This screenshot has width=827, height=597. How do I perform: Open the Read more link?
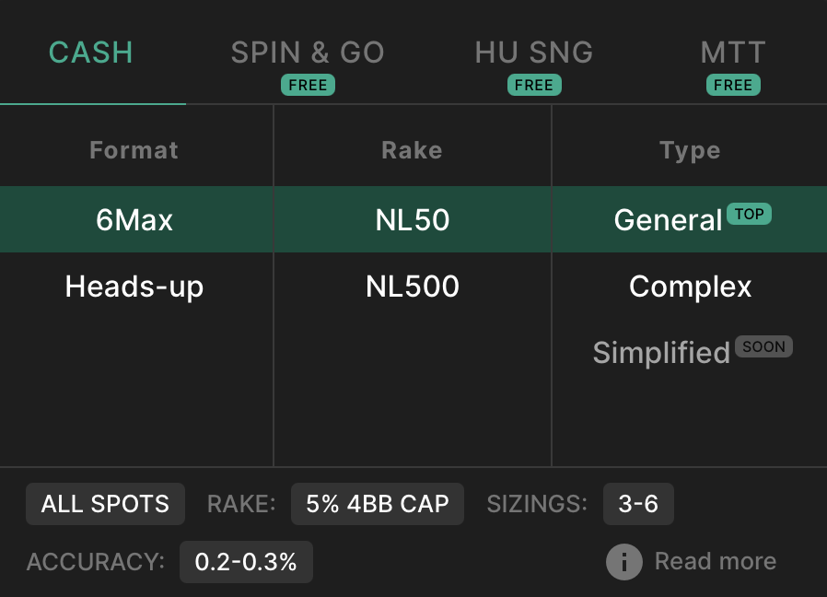[716, 561]
